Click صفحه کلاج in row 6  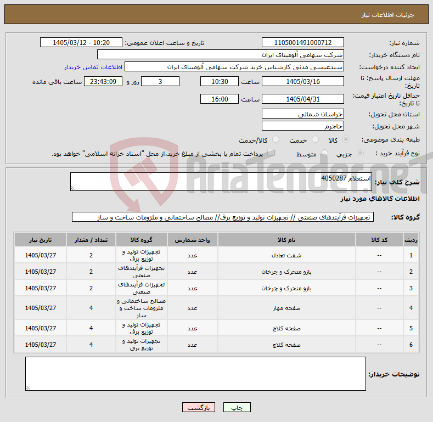[286, 345]
